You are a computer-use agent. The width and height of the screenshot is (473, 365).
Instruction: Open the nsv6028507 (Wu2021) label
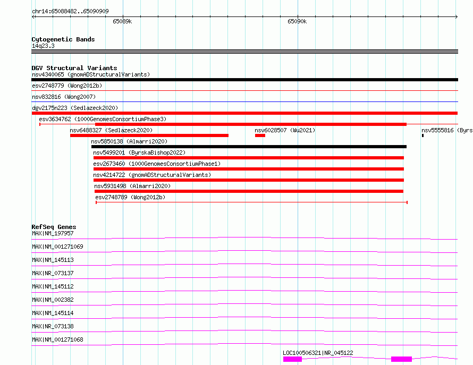point(285,130)
